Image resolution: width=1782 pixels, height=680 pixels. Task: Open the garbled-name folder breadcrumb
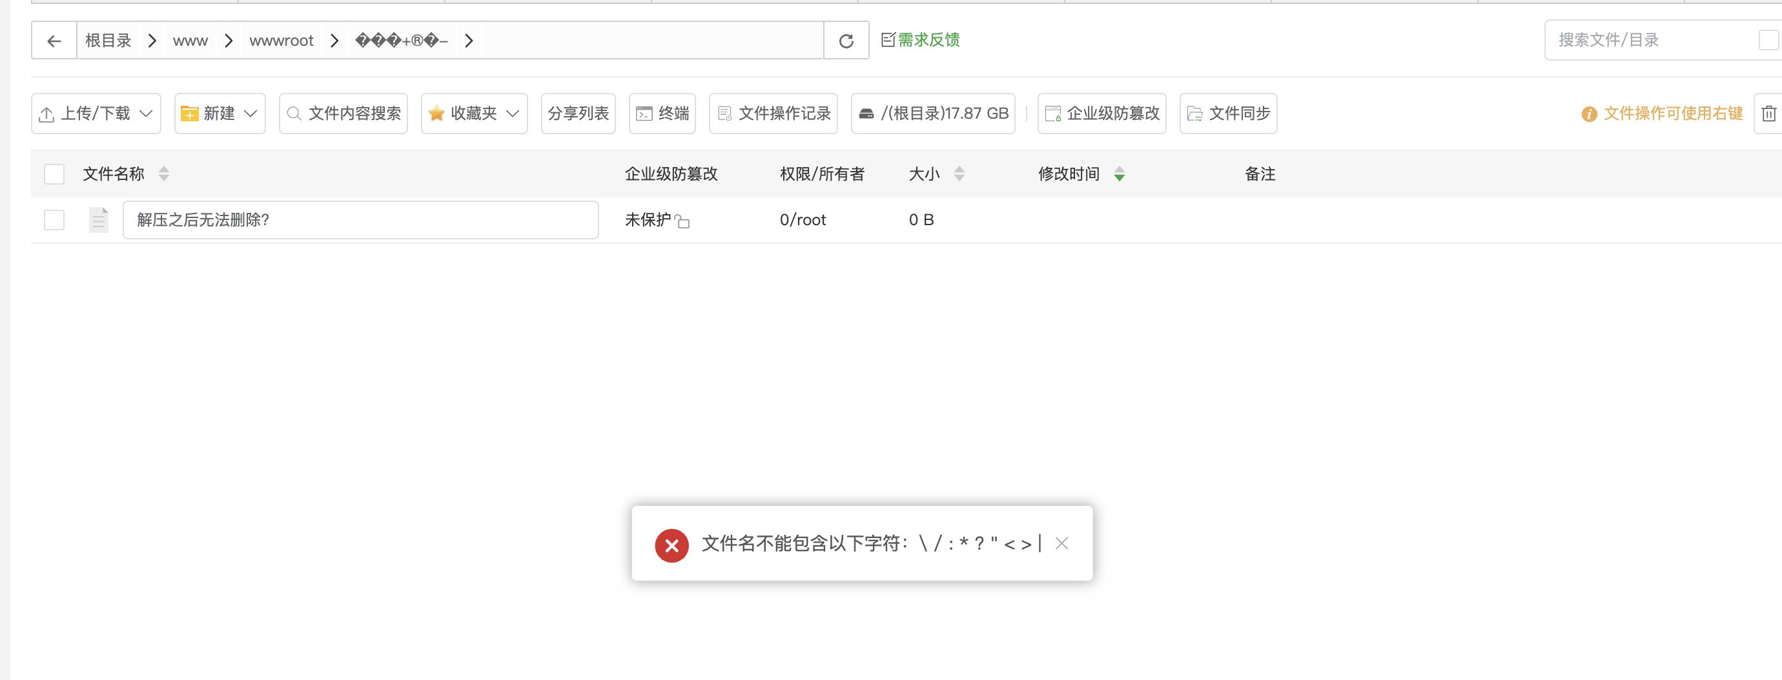401,41
